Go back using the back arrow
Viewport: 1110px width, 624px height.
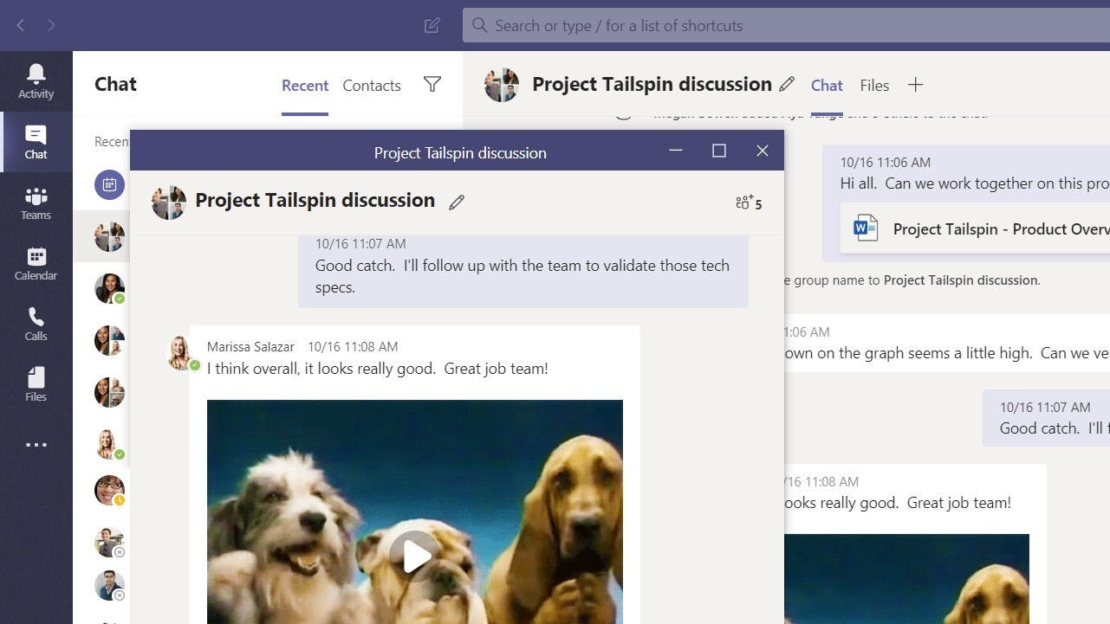point(21,25)
